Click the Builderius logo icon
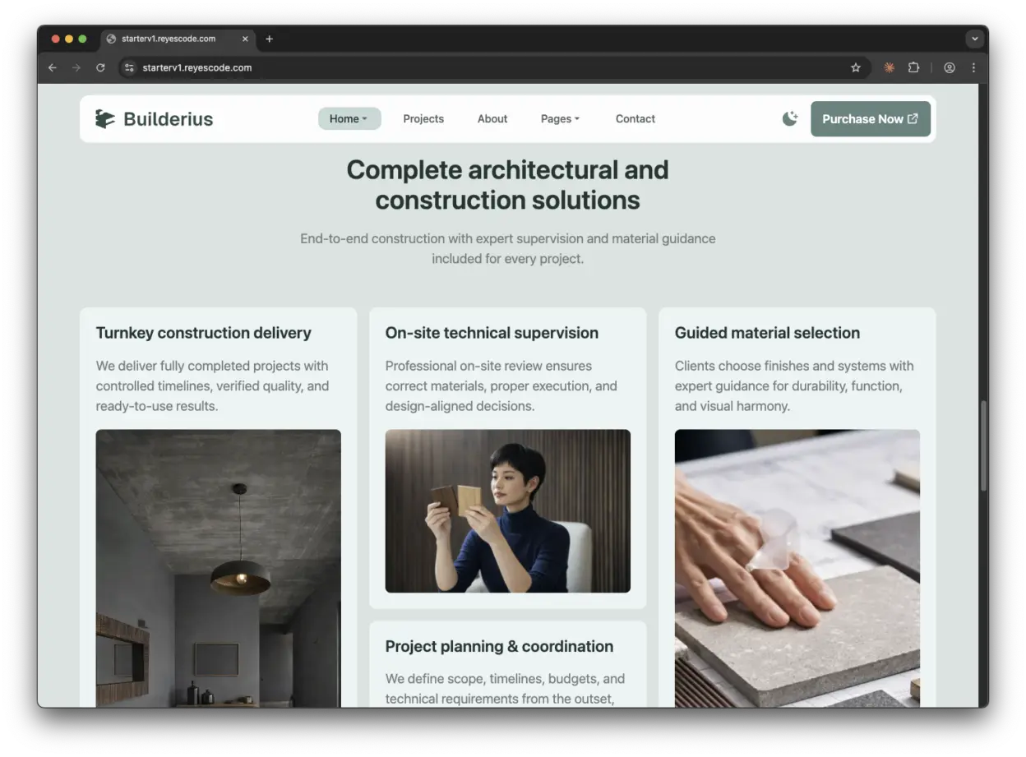Image resolution: width=1026 pixels, height=757 pixels. point(104,119)
